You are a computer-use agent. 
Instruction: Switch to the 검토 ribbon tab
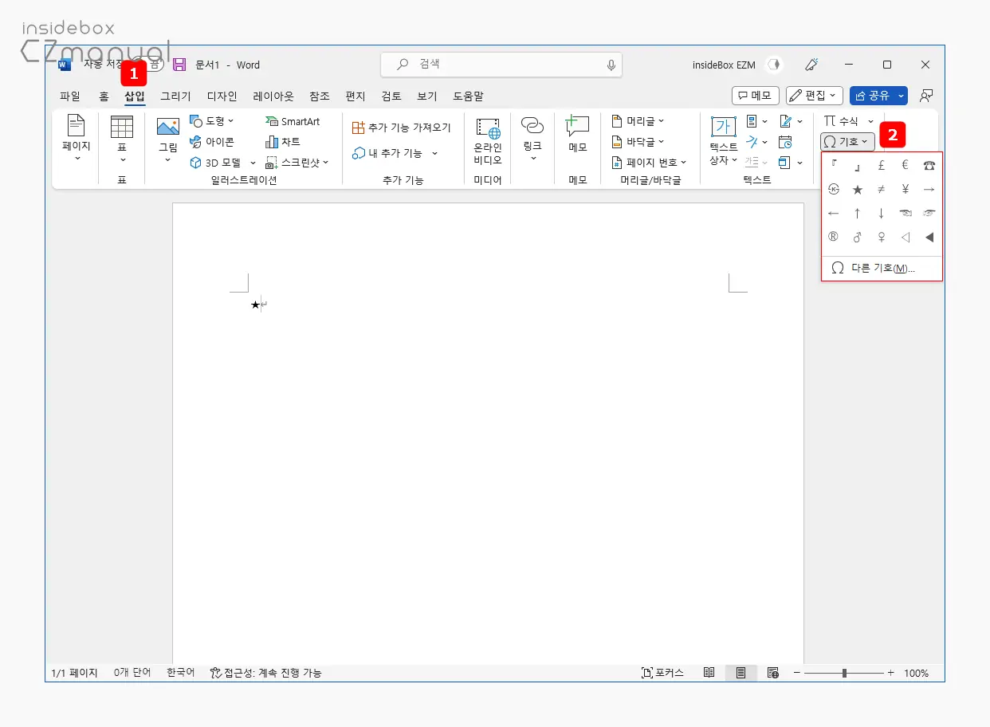click(x=391, y=96)
